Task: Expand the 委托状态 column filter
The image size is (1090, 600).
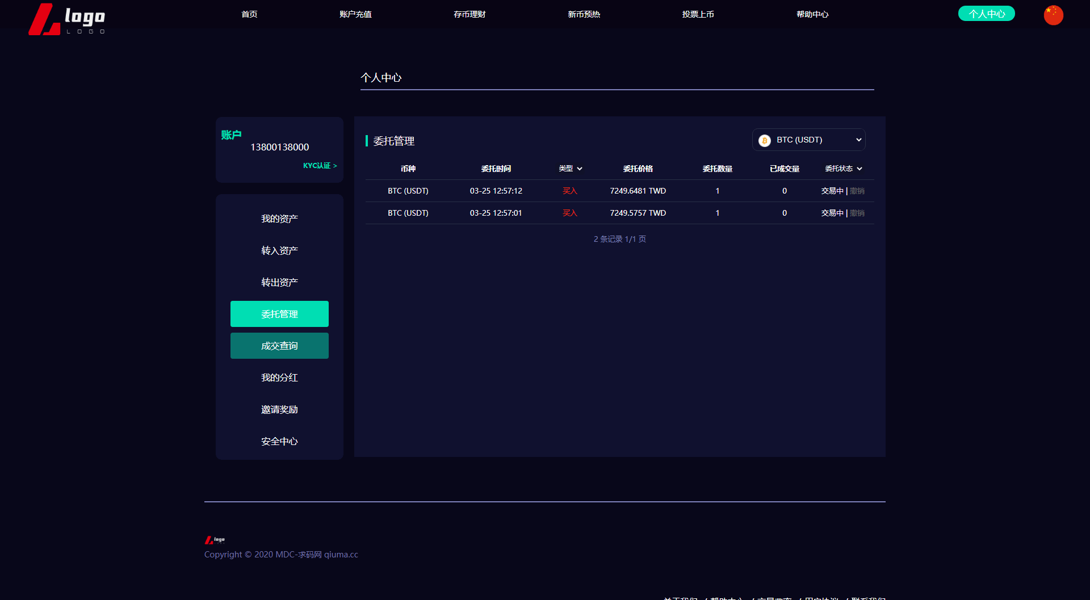Action: pyautogui.click(x=843, y=169)
